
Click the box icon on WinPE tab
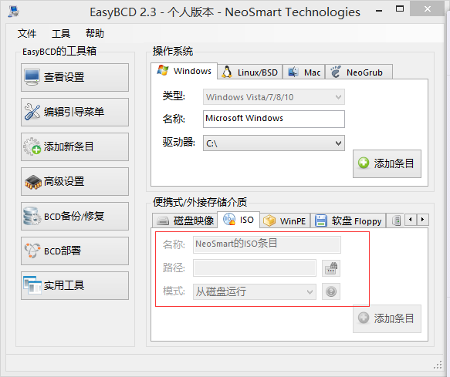coord(269,220)
